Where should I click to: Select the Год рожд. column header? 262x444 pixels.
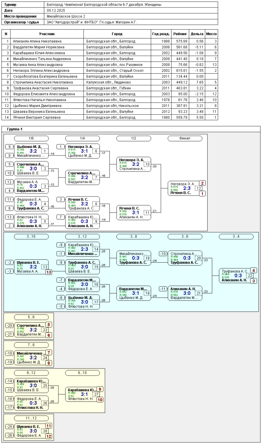click(x=161, y=33)
